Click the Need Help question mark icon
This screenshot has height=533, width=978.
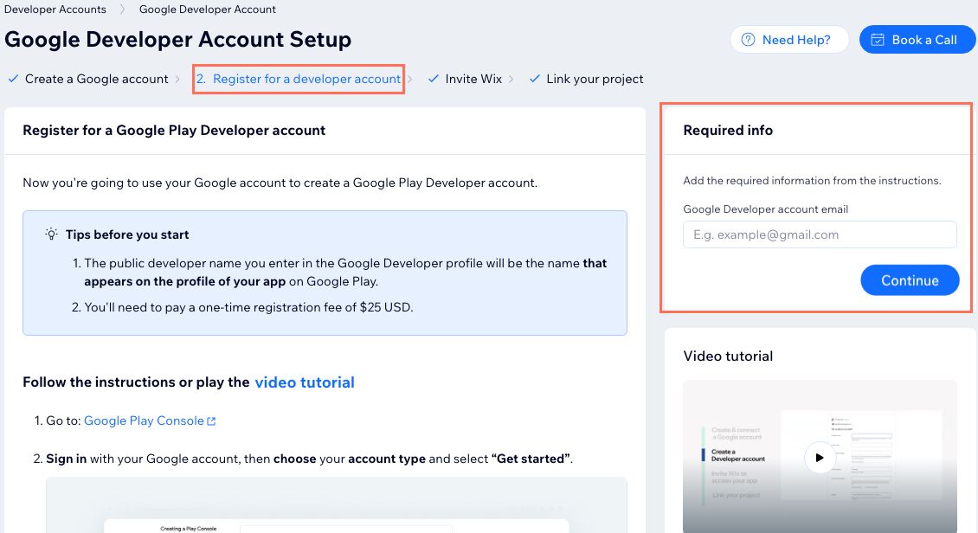748,40
